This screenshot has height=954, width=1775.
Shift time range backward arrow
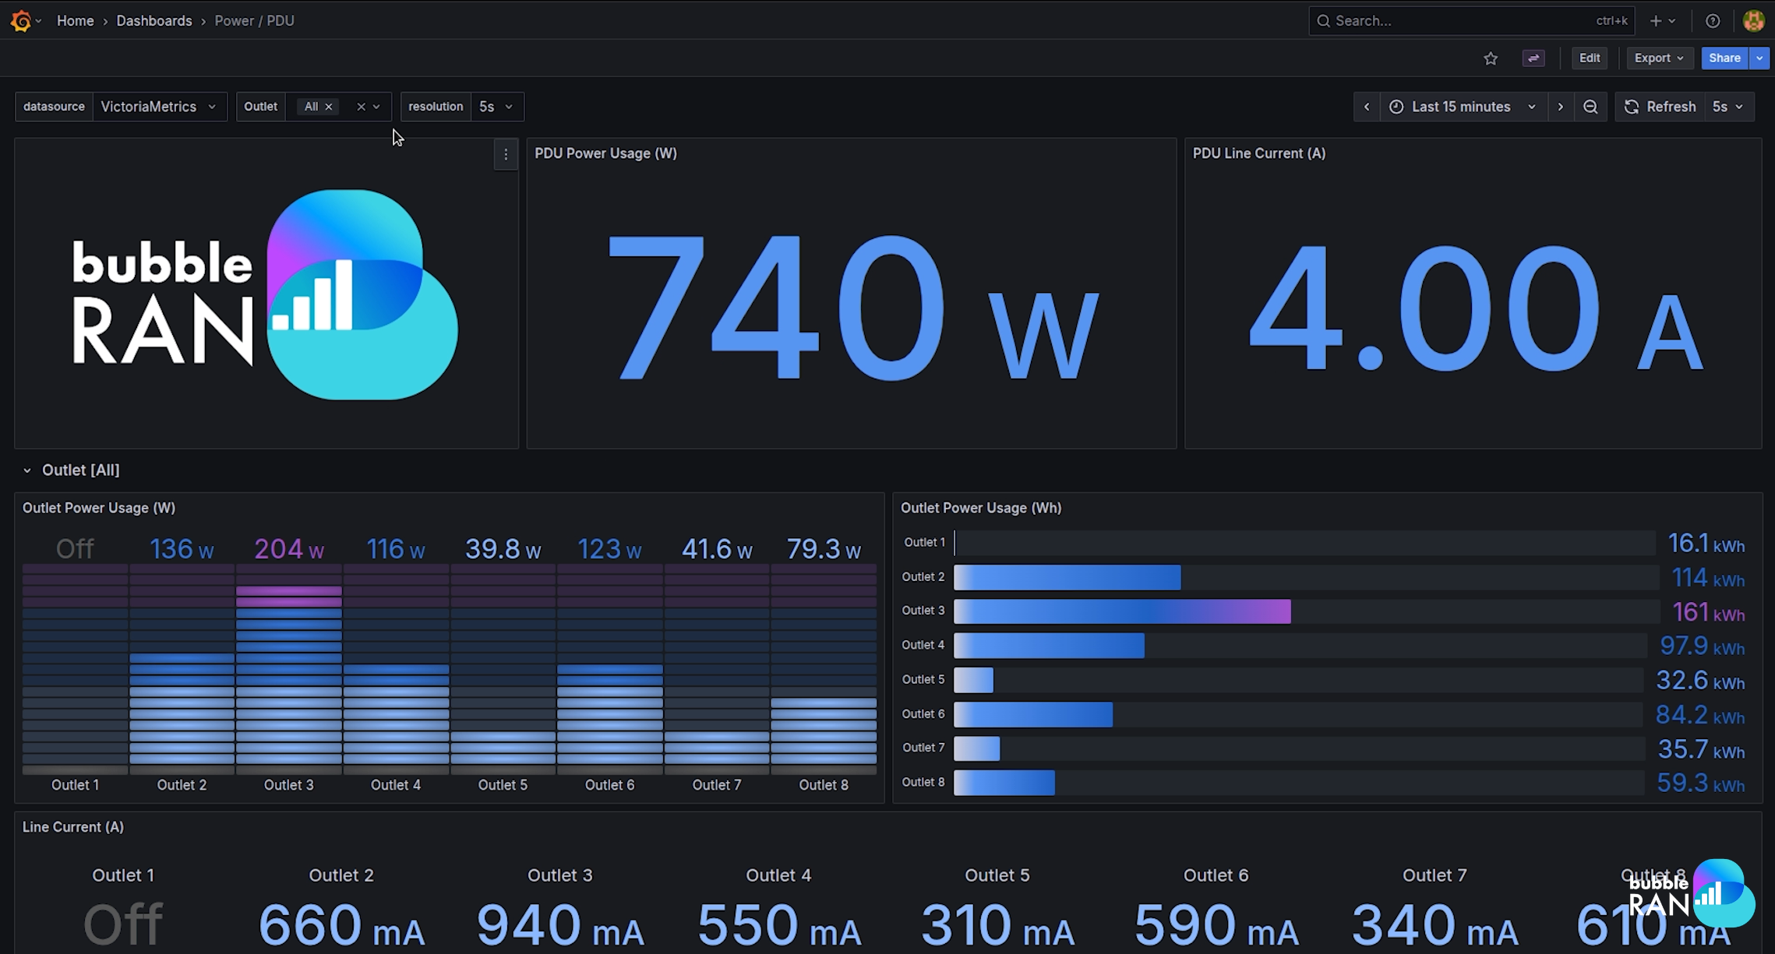(1366, 107)
